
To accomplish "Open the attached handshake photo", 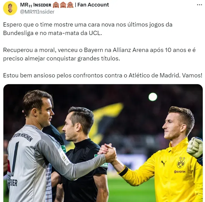I will point(103,143).
